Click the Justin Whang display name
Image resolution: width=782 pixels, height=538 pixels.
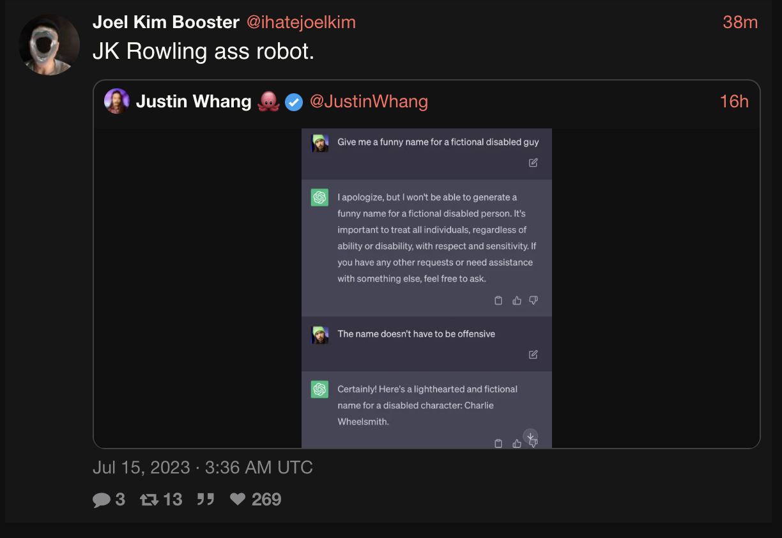point(194,102)
